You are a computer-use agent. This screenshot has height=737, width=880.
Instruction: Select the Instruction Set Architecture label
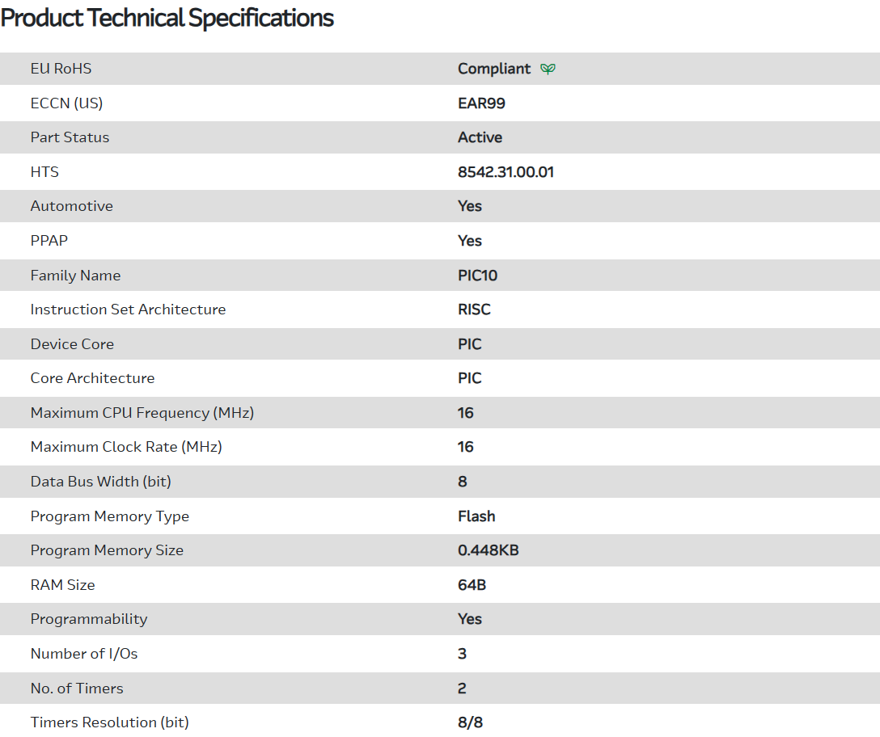tap(128, 310)
